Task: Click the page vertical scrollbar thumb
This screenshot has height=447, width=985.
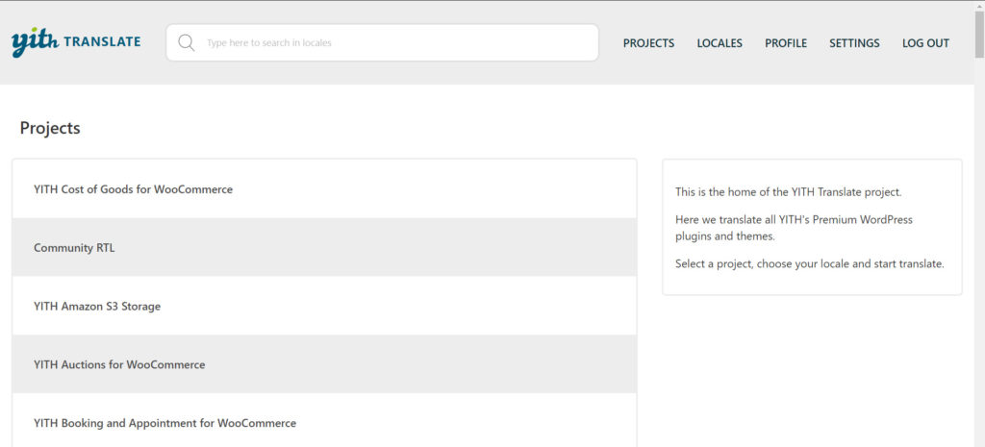Action: pos(979,35)
